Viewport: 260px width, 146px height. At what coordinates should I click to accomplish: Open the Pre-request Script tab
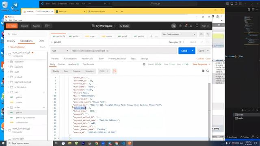[117, 58]
